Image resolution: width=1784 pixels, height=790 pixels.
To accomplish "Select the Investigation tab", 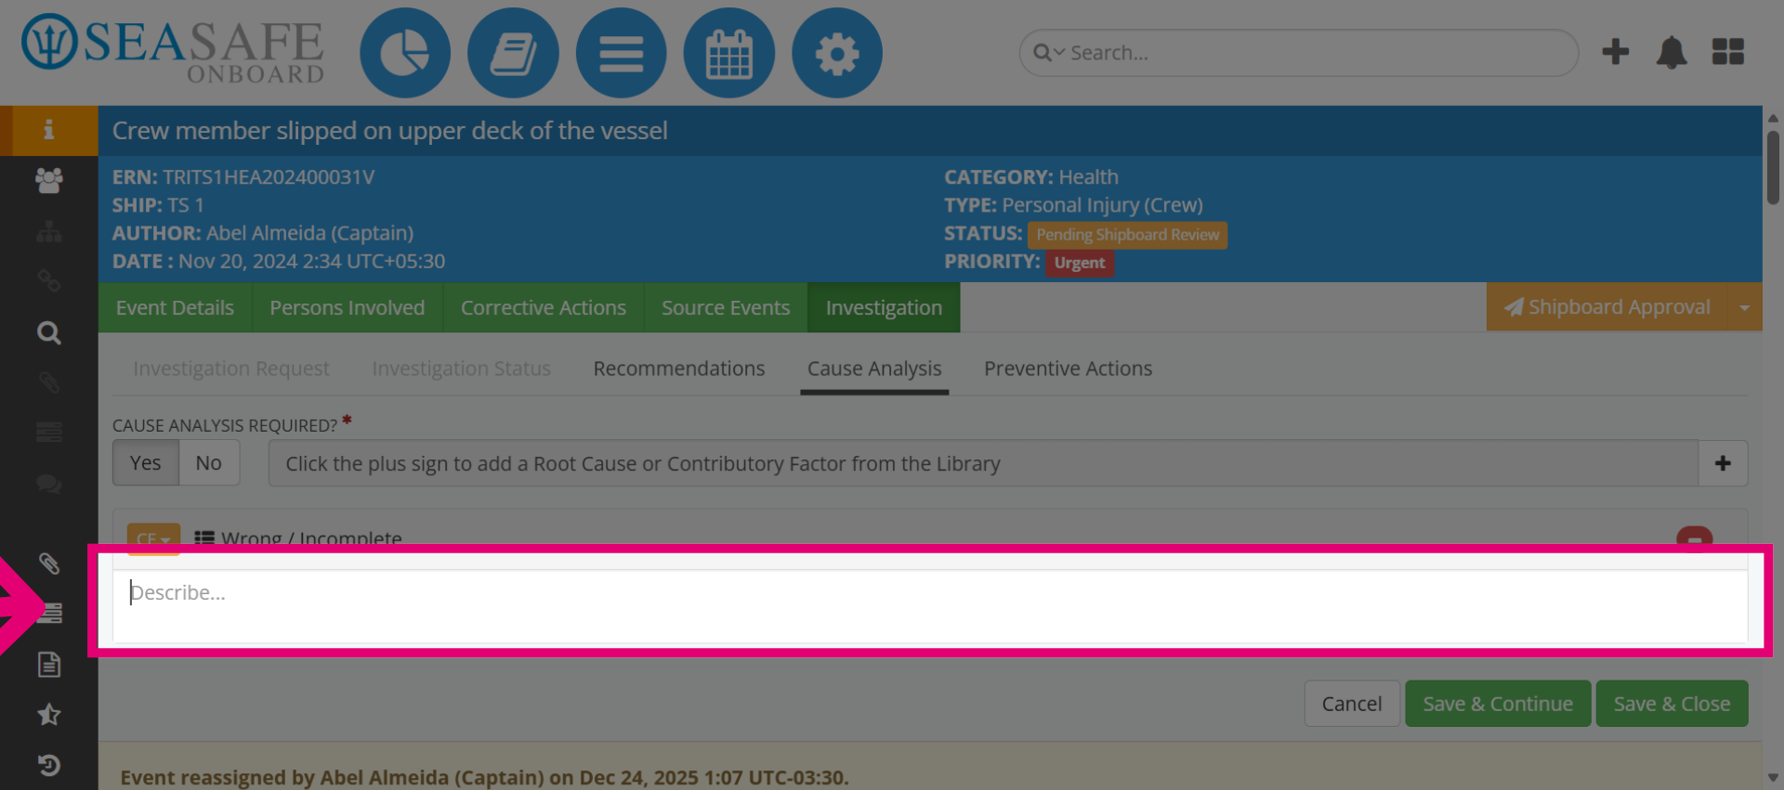I will (x=884, y=307).
